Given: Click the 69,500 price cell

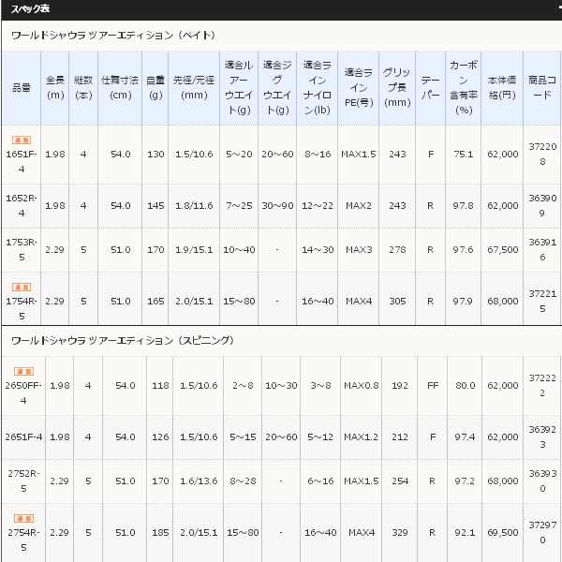Looking at the screenshot, I should (x=502, y=532).
